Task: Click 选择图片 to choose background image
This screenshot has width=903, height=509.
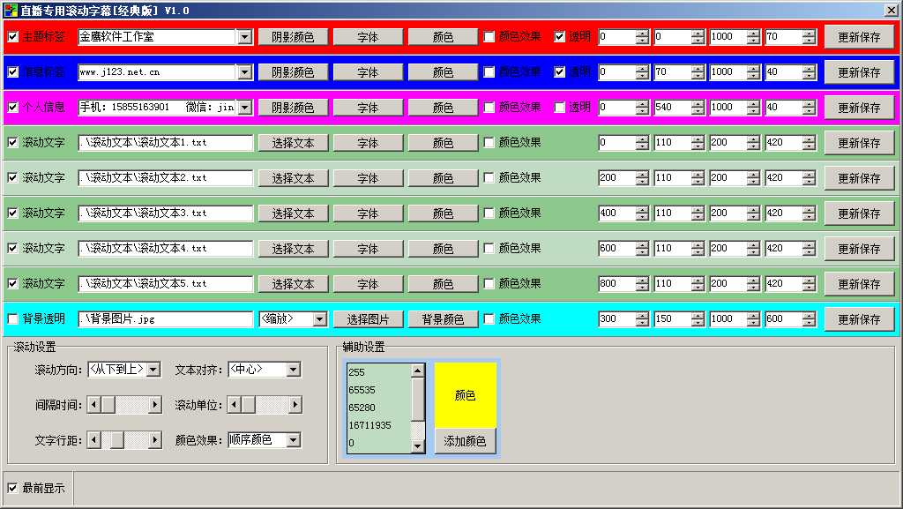Action: click(368, 318)
